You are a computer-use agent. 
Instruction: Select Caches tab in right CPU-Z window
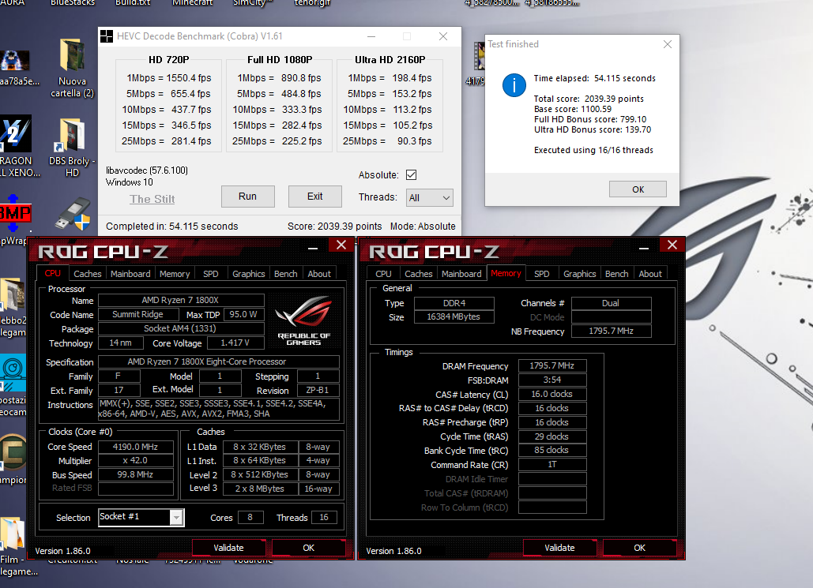(x=419, y=274)
